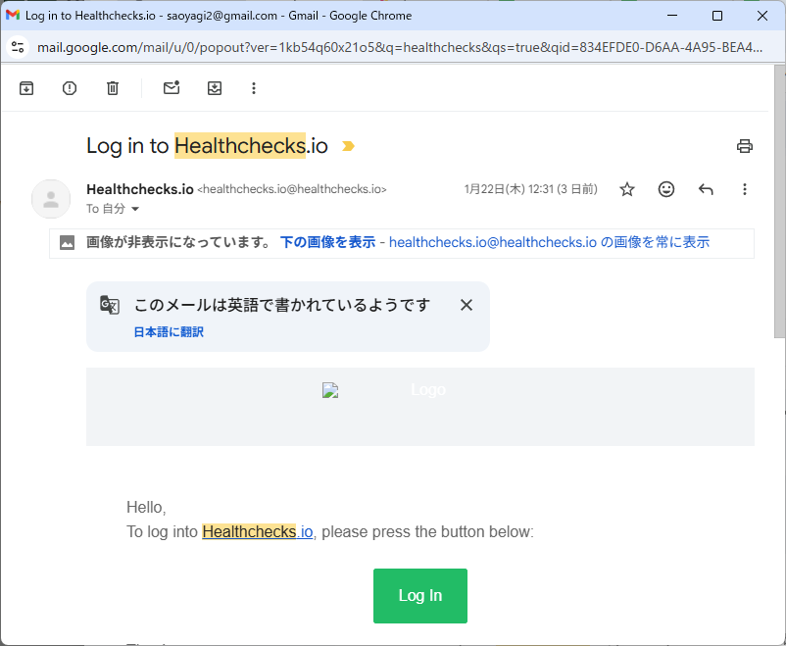This screenshot has width=786, height=646.
Task: Report this email as spam
Action: [x=70, y=88]
